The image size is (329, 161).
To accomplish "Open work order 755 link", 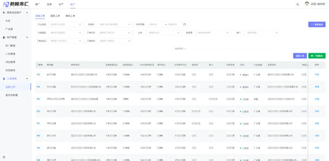I will 38,87.
